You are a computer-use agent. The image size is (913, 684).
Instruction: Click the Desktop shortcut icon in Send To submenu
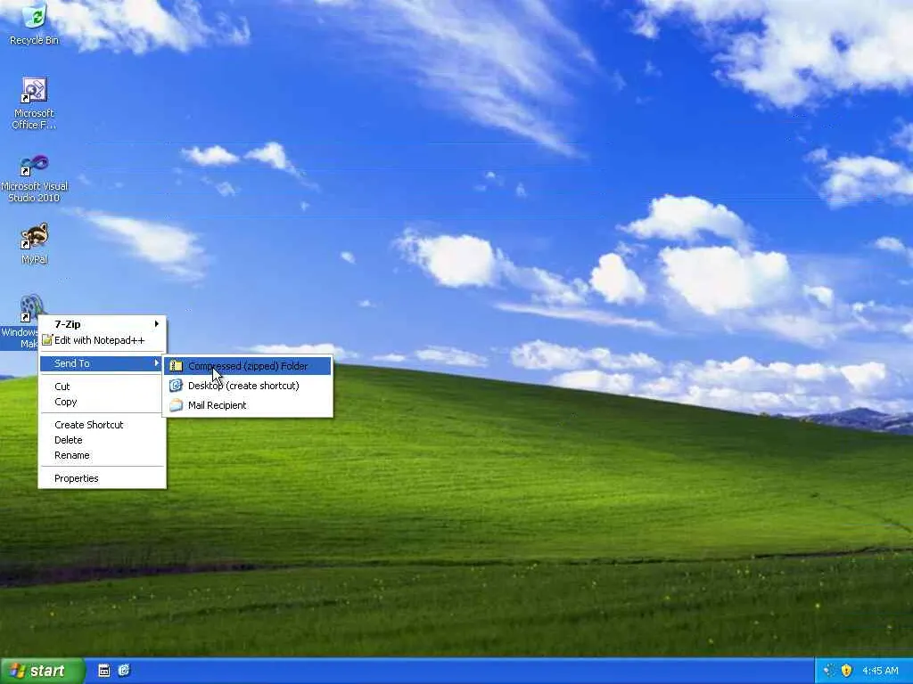(x=176, y=385)
